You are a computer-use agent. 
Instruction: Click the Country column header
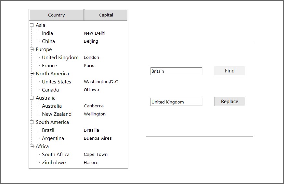coord(57,15)
